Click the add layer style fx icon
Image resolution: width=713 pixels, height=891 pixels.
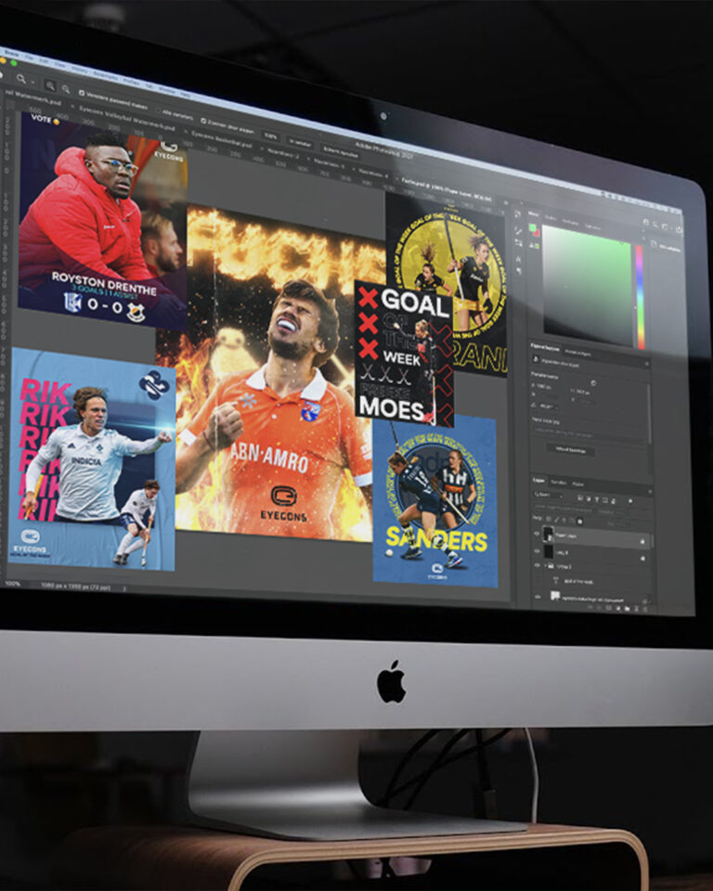[599, 607]
